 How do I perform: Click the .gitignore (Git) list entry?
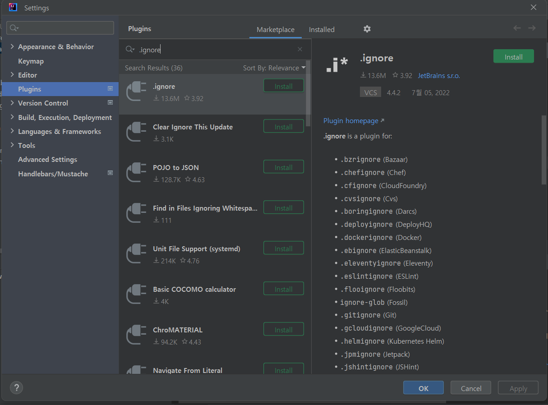pyautogui.click(x=368, y=315)
